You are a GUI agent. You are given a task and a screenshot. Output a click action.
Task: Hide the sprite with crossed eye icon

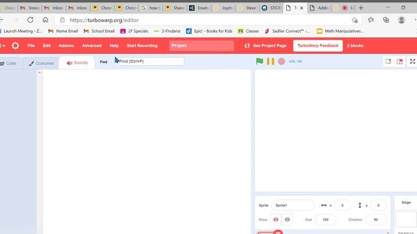pos(287,220)
